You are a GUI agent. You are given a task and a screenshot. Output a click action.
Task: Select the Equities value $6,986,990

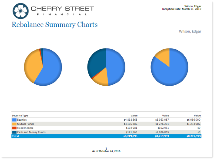click(193, 120)
